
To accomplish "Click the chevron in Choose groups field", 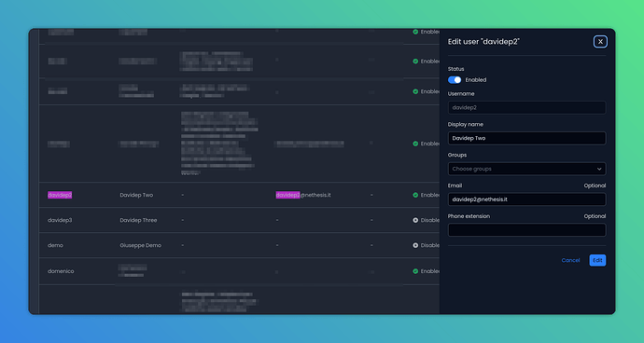I will click(x=599, y=169).
